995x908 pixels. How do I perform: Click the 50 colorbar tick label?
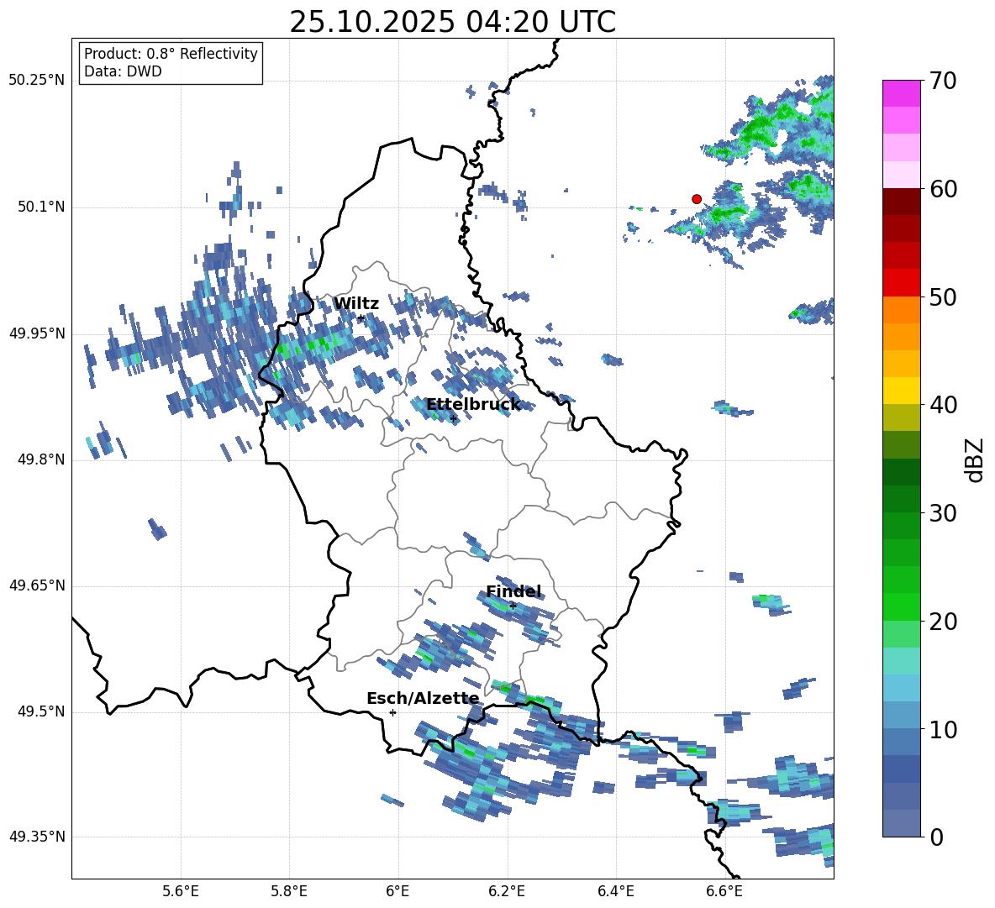[943, 297]
